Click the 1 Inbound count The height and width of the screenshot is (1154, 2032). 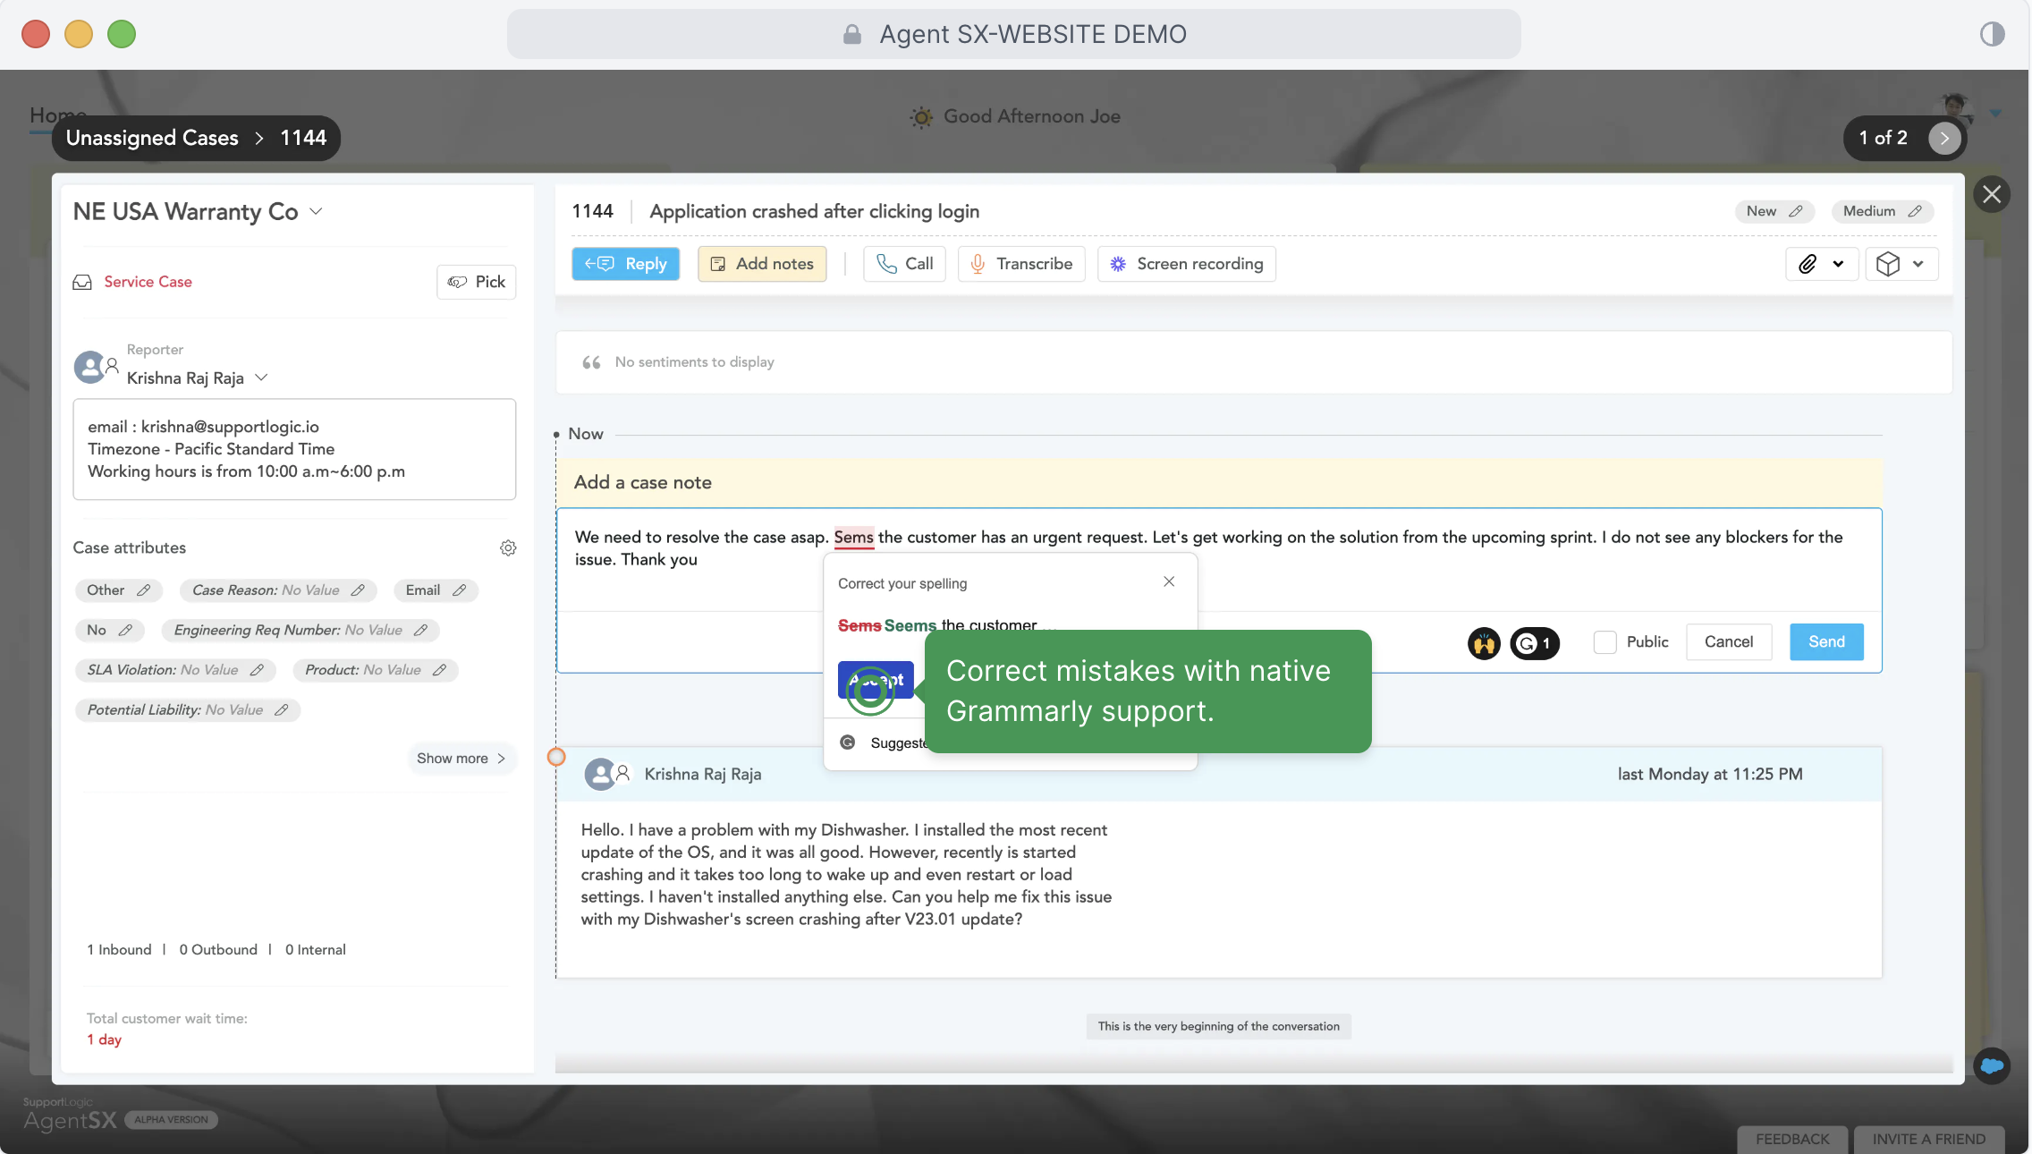pyautogui.click(x=119, y=950)
